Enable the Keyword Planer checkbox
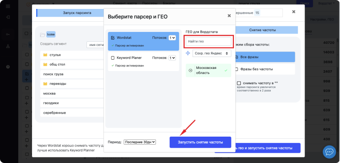Viewport: 340px width, 163px height. [112, 58]
